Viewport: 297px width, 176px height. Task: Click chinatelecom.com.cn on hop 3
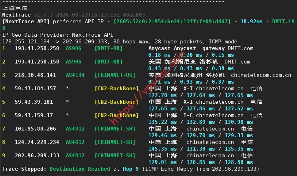[261, 75]
